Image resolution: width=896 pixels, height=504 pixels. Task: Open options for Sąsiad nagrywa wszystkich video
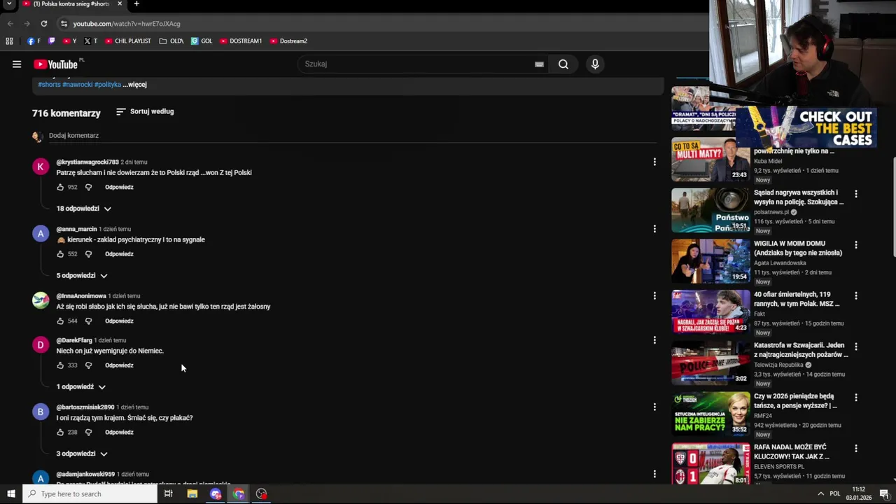pos(855,194)
